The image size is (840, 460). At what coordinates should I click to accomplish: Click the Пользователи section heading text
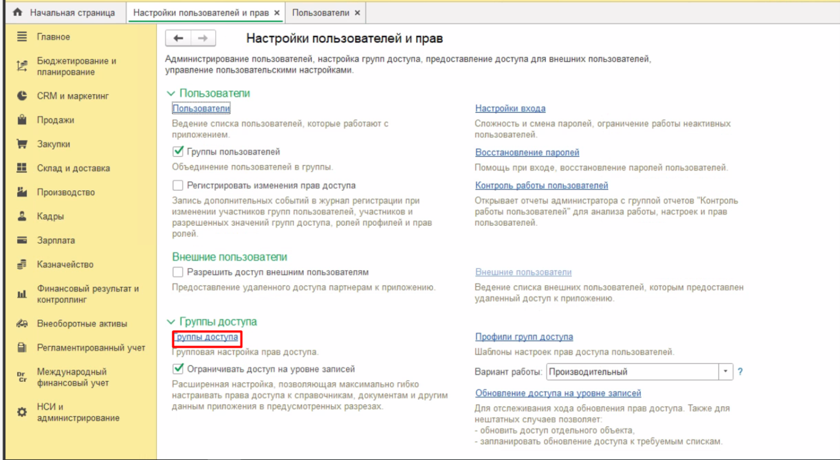[x=215, y=93]
